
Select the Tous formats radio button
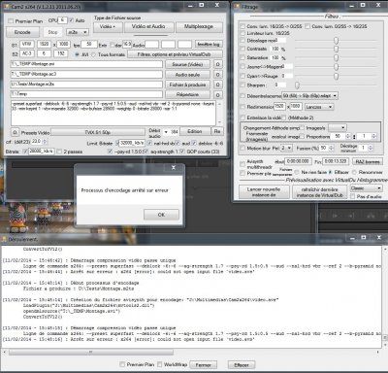pos(93,54)
